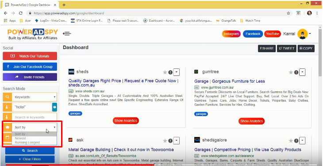Click the PowerAdSpy logo
The width and height of the screenshot is (323, 166).
click(x=33, y=34)
